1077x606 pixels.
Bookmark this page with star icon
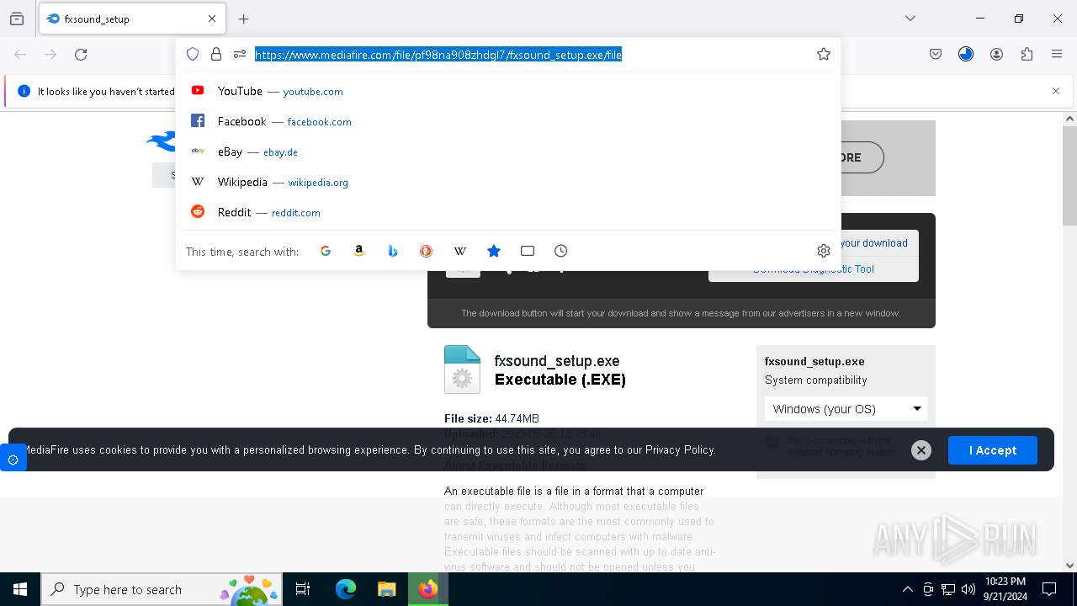[x=824, y=54]
